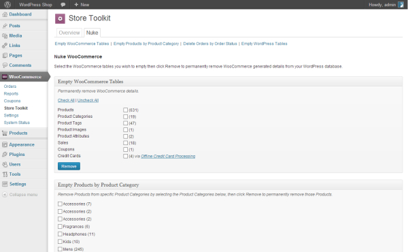This screenshot has width=408, height=252.
Task: Collapse the admin sidebar menu
Action: pos(20,195)
